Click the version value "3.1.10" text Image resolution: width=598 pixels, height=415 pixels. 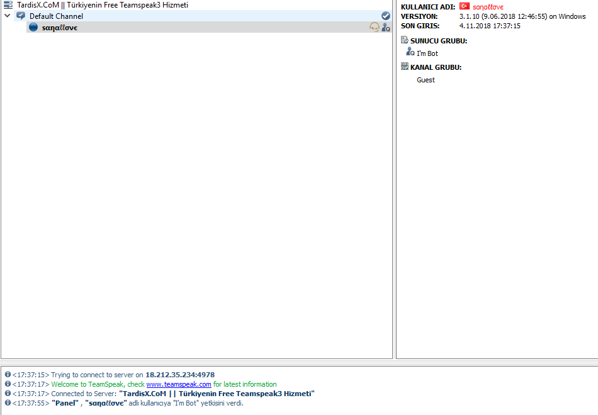point(469,16)
